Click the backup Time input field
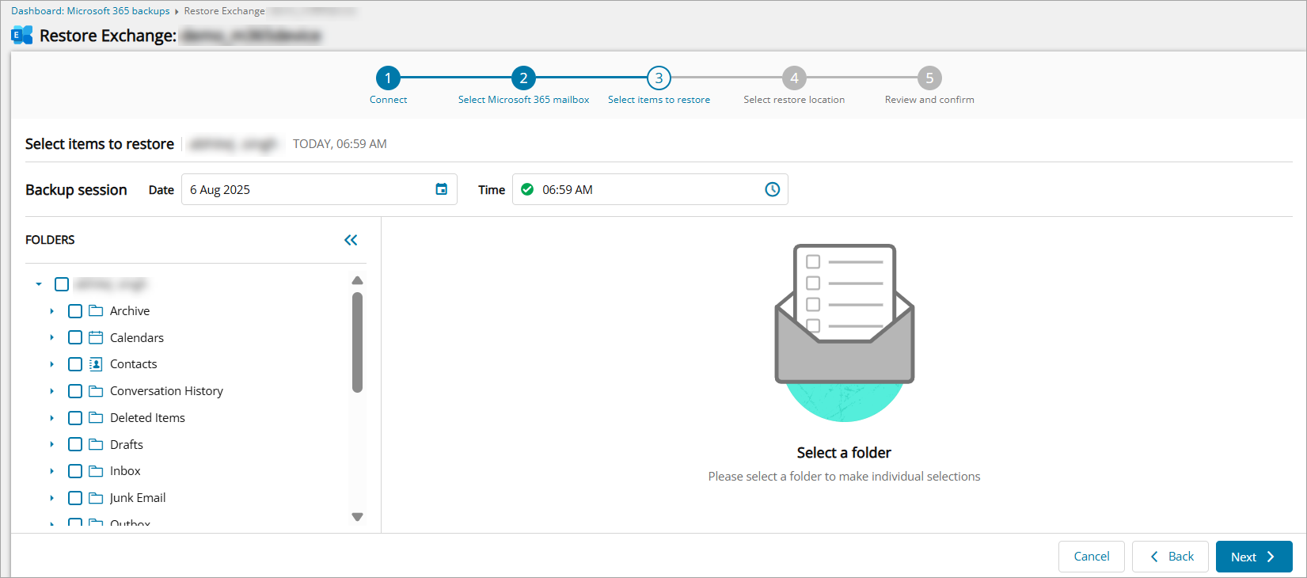Image resolution: width=1307 pixels, height=578 pixels. (650, 189)
